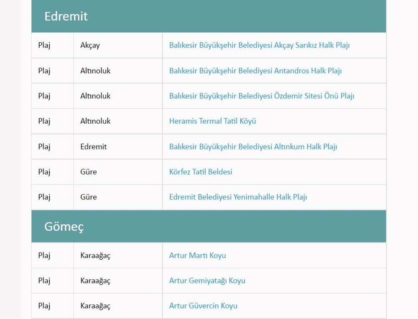
Task: Open Artur Gemiyatağı Koyu link
Action: (x=207, y=281)
